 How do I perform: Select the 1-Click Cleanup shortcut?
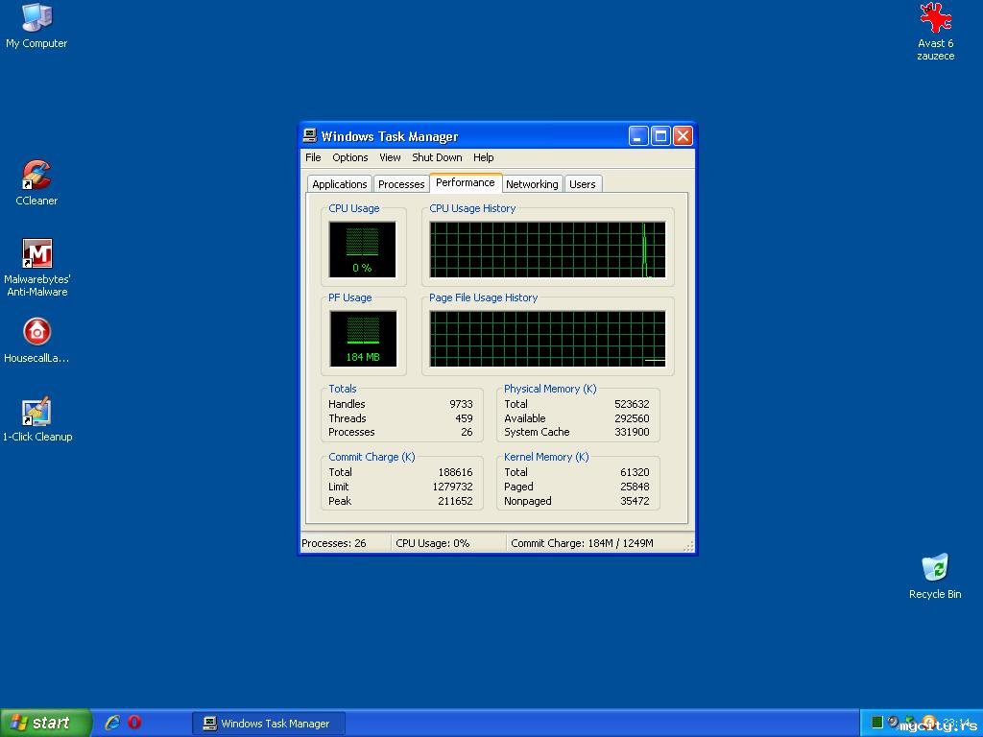(x=36, y=419)
